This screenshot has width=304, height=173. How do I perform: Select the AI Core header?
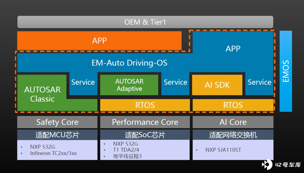(233, 122)
